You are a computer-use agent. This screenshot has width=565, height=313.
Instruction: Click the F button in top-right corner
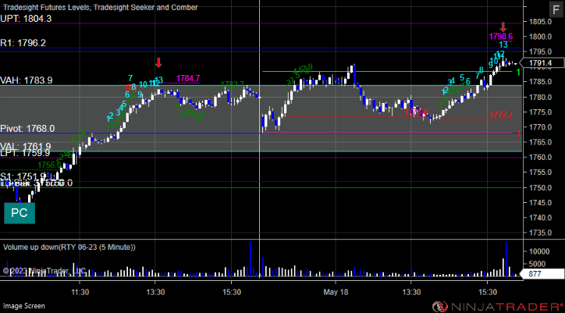point(555,9)
